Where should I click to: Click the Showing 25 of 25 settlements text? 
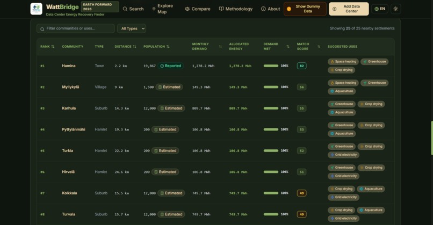click(x=362, y=28)
